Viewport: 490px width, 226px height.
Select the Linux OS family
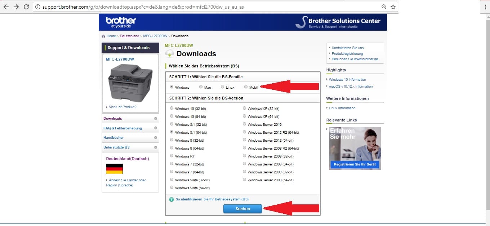pyautogui.click(x=223, y=87)
